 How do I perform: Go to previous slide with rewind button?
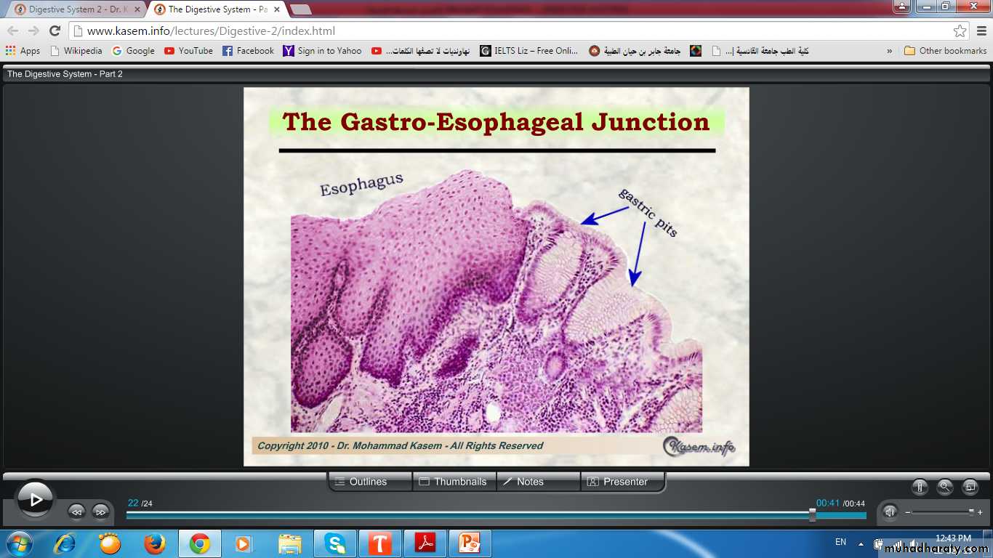pyautogui.click(x=76, y=511)
